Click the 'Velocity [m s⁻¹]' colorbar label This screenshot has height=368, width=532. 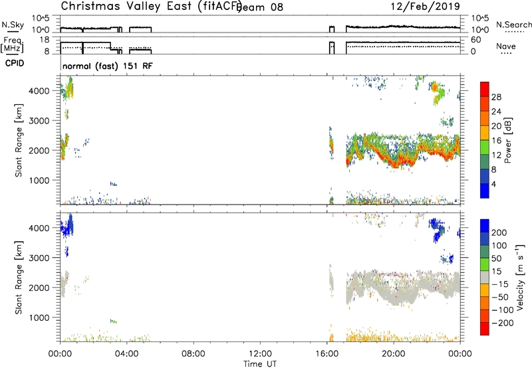520,277
